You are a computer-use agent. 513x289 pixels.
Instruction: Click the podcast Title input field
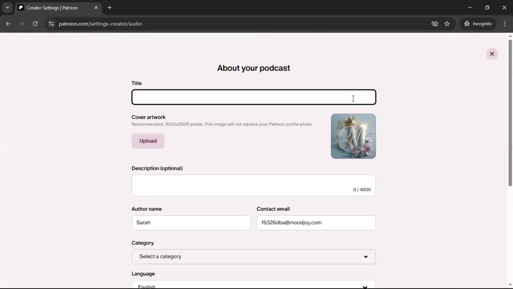[254, 97]
